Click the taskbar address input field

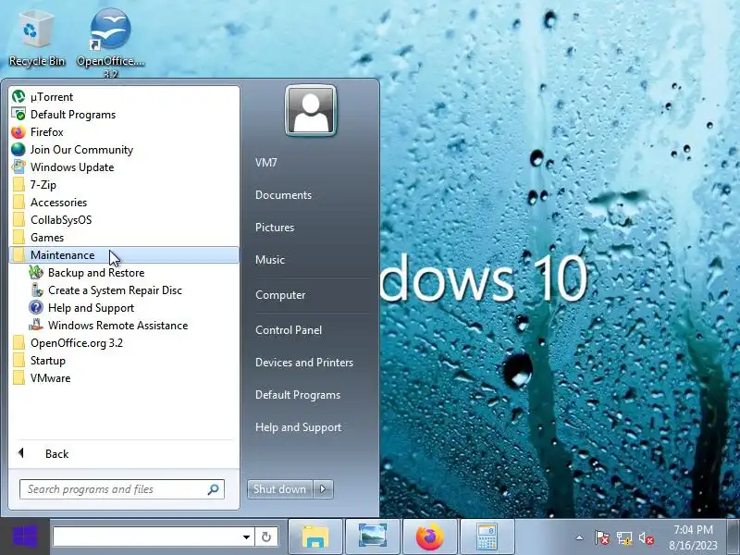(146, 536)
